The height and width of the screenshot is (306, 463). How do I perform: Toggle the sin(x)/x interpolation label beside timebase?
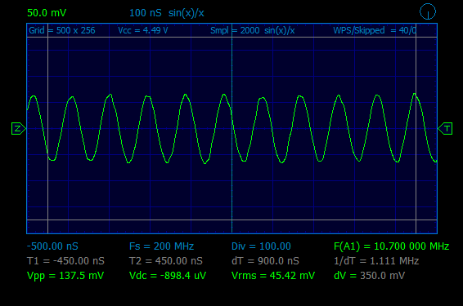[x=186, y=13]
